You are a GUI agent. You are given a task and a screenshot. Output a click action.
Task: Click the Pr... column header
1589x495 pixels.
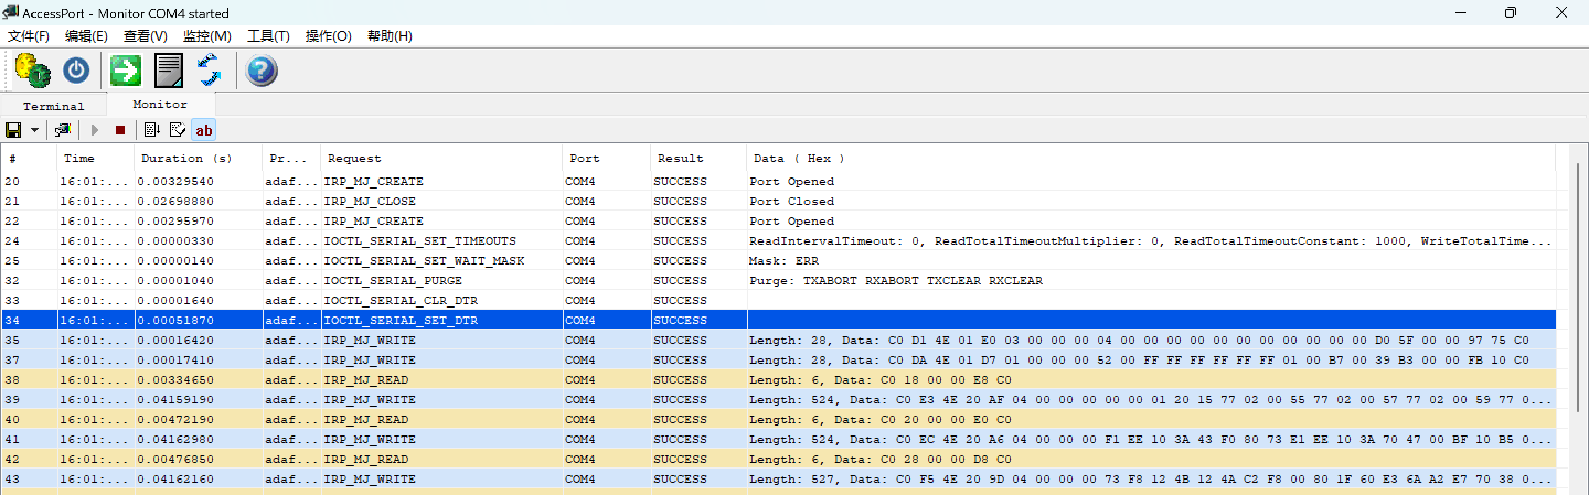[x=291, y=158]
